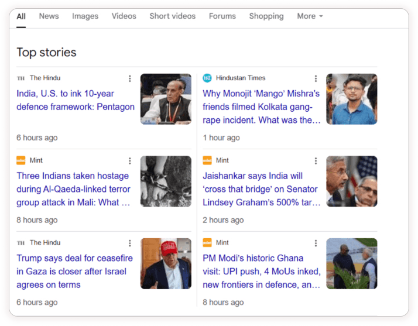This screenshot has width=418, height=326.
Task: Click 'The Hindu' source name above Trump story
Action: (x=45, y=242)
